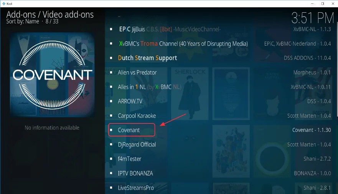The height and width of the screenshot is (194, 338).
Task: Click the 'Covenant - 1.1.30' version text
Action: (312, 130)
